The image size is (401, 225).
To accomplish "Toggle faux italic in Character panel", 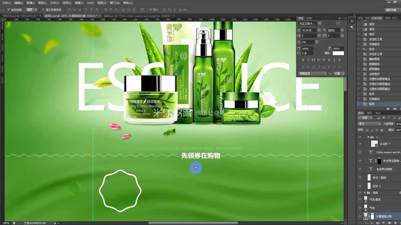I will (308, 60).
